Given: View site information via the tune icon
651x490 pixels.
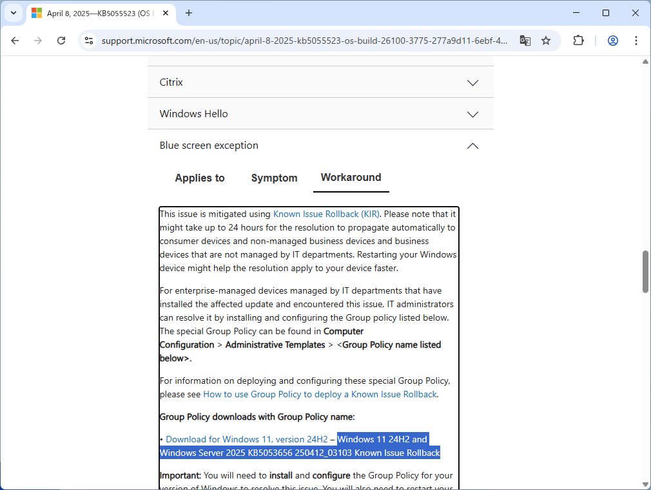Looking at the screenshot, I should [x=87, y=40].
